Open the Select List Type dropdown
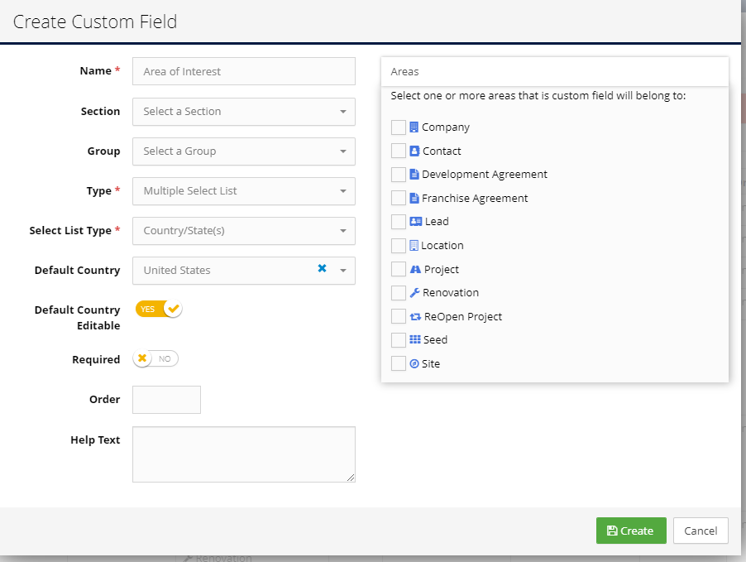 click(x=244, y=231)
